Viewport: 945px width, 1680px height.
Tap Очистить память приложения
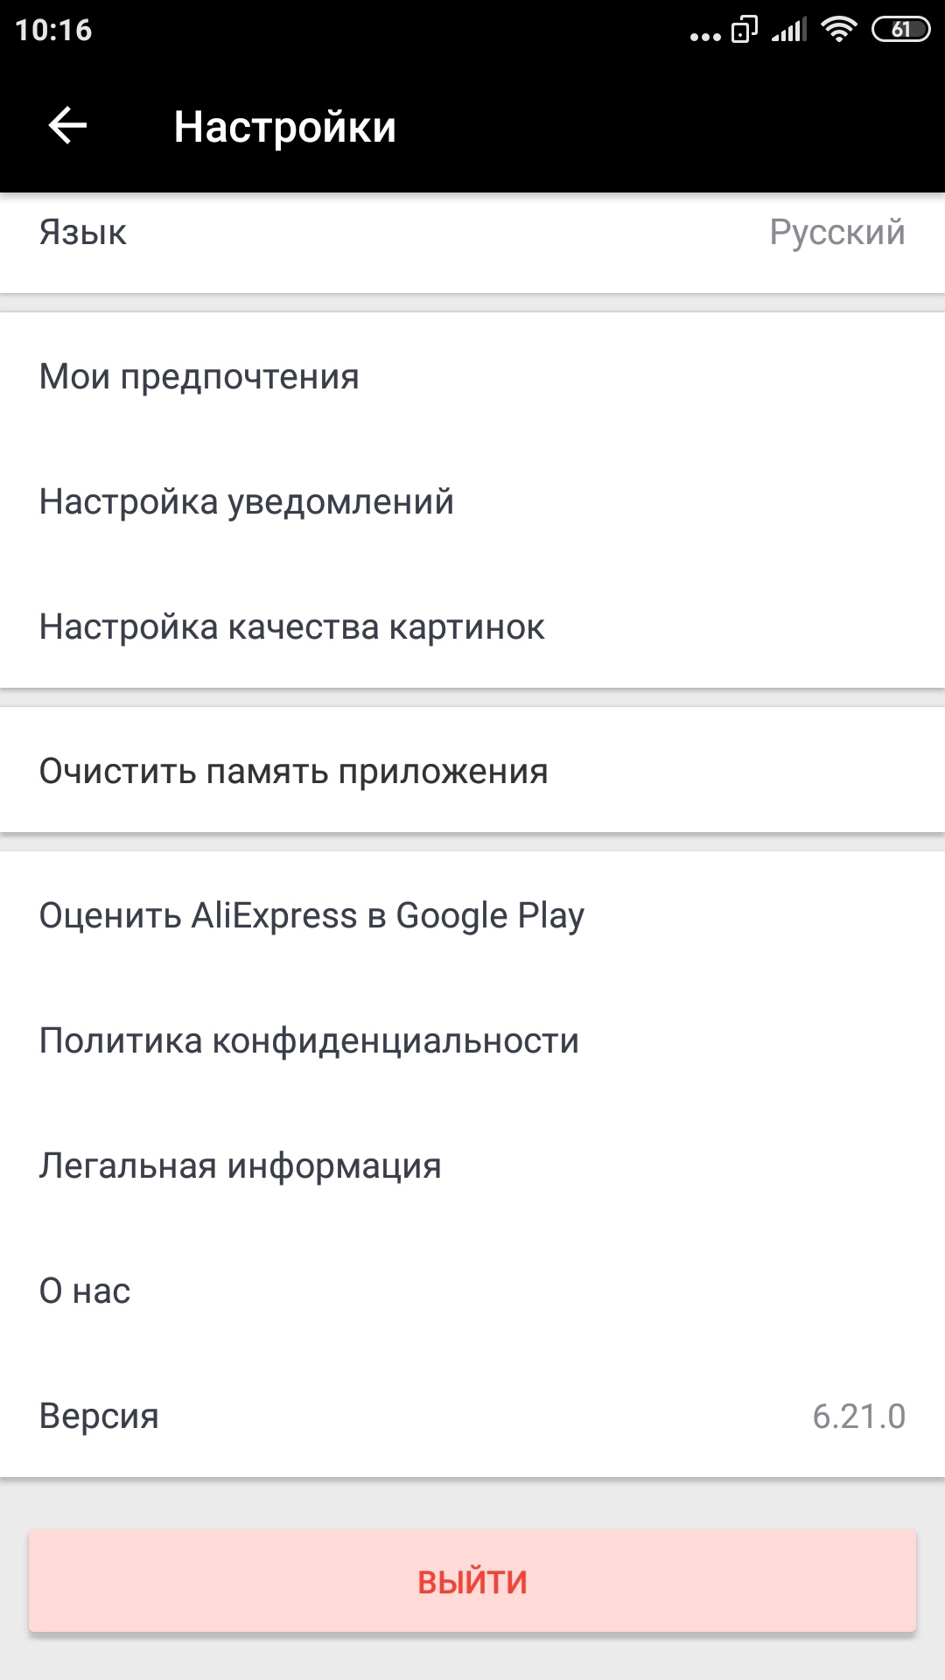click(x=472, y=771)
